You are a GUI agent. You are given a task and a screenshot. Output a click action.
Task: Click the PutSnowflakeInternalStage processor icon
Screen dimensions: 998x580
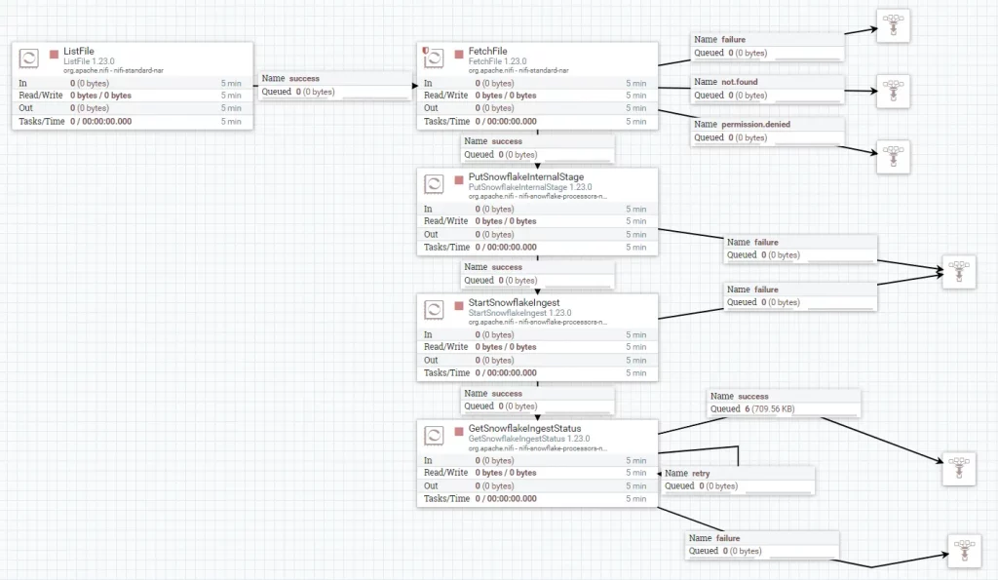click(434, 184)
